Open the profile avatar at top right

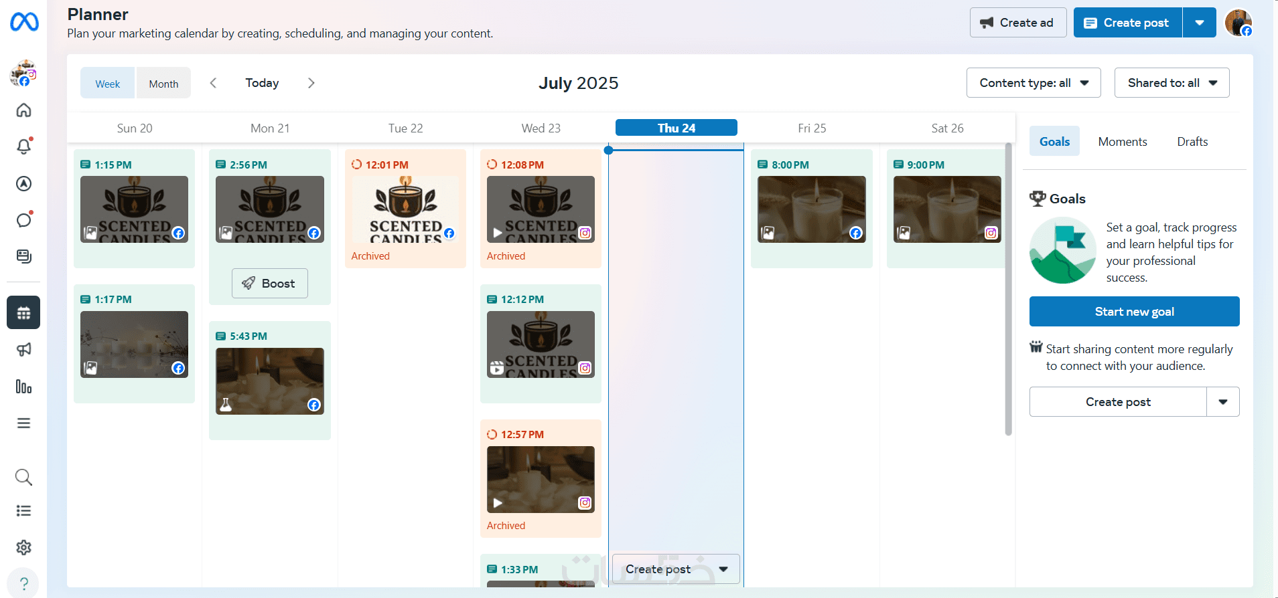coord(1238,23)
